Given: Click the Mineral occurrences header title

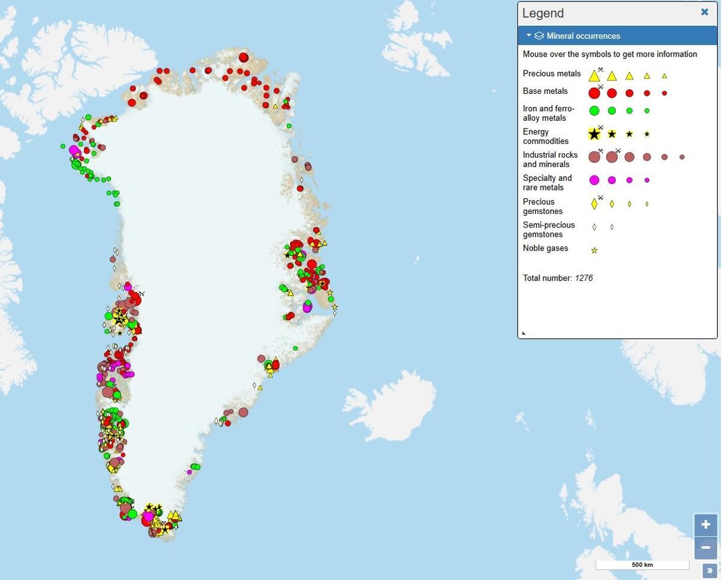Looking at the screenshot, I should (x=584, y=36).
